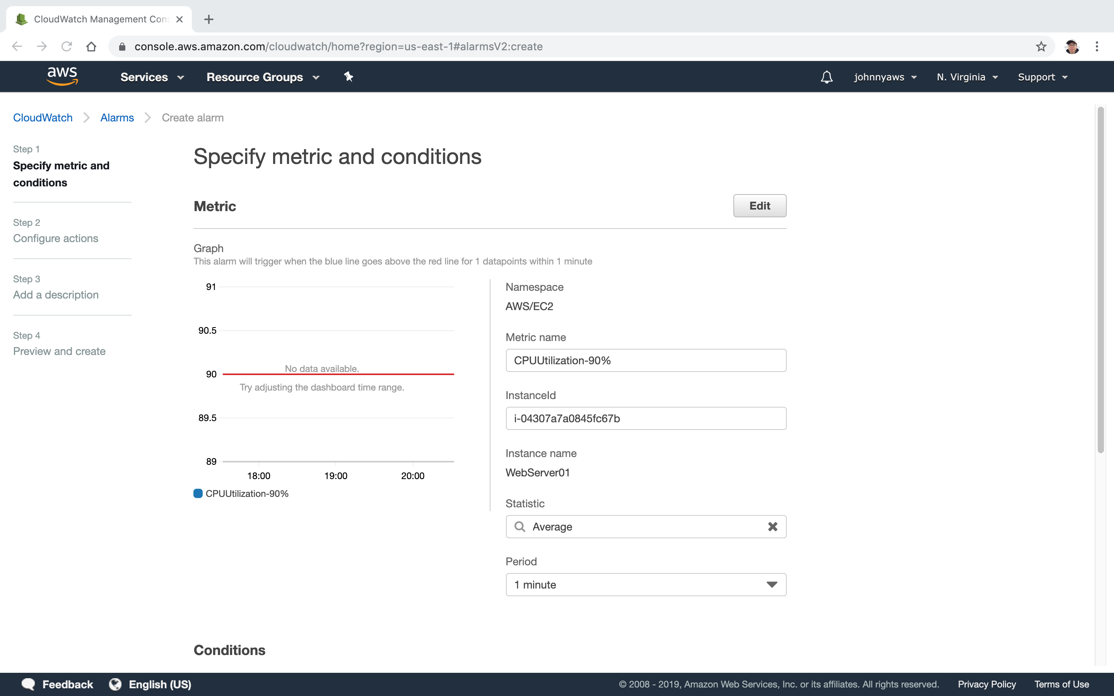1114x696 pixels.
Task: Expand the Resource Groups menu
Action: coord(263,77)
